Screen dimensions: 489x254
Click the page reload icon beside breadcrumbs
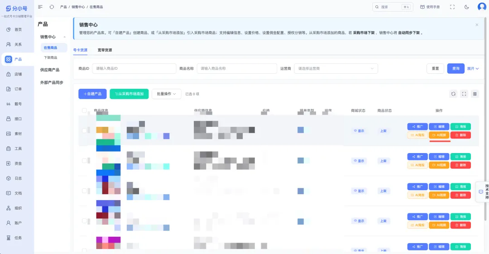[52, 7]
